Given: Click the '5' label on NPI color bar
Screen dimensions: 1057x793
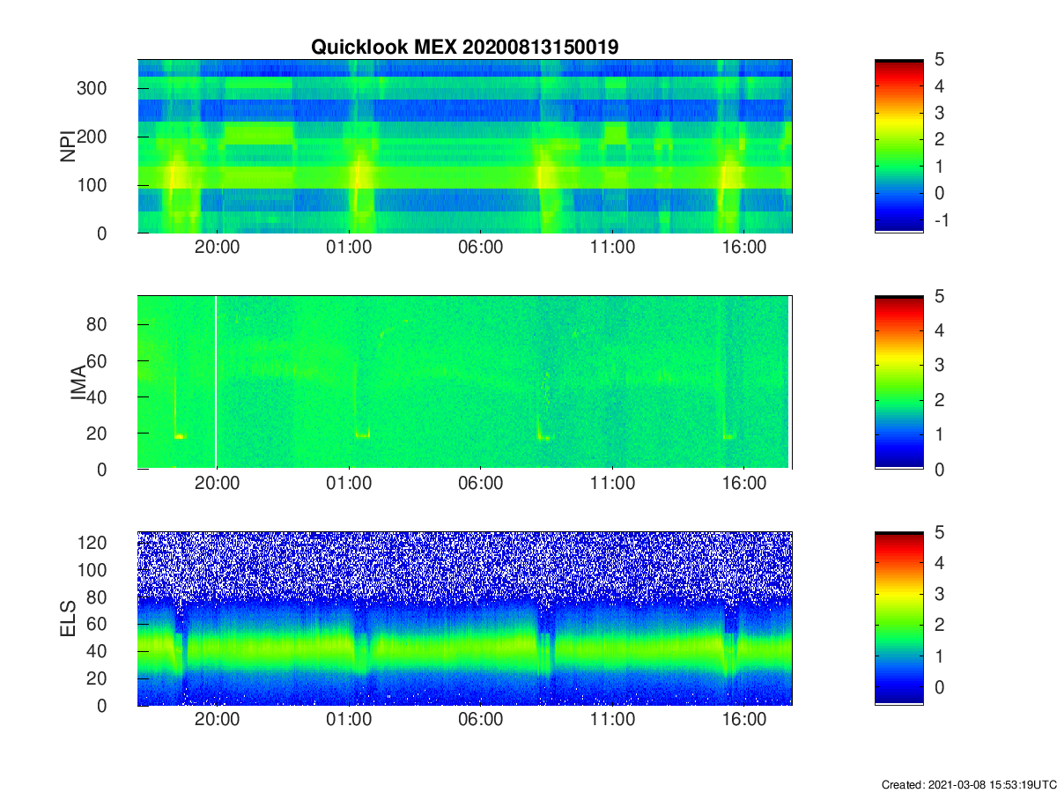Looking at the screenshot, I should click(x=939, y=60).
